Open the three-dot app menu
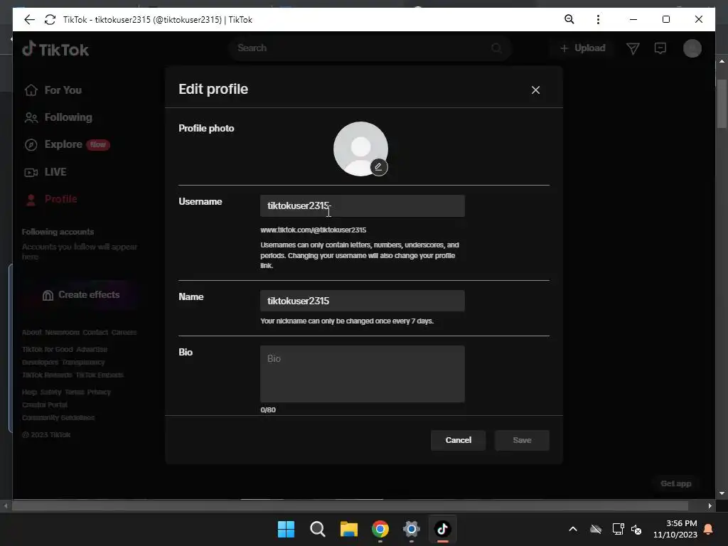This screenshot has width=728, height=546. coord(598,19)
